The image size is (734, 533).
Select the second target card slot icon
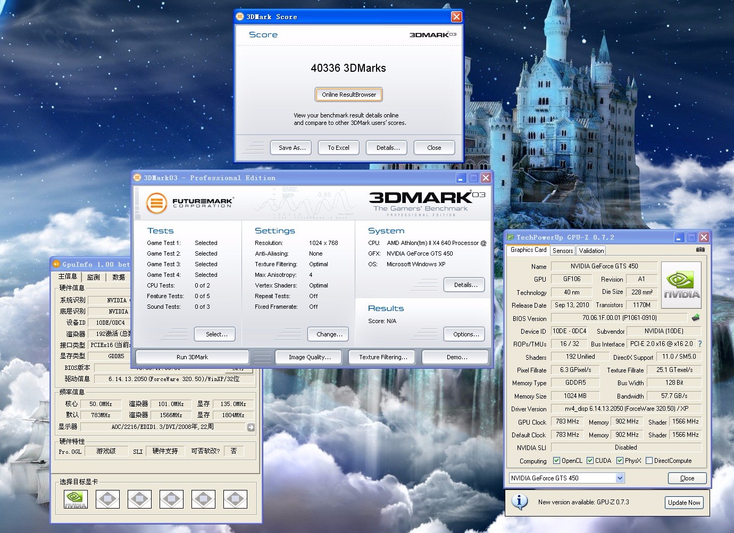pyautogui.click(x=107, y=499)
